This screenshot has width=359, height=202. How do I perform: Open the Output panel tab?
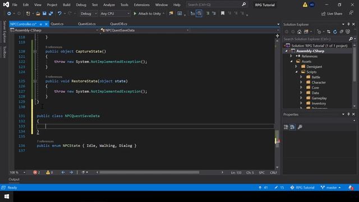point(14,180)
